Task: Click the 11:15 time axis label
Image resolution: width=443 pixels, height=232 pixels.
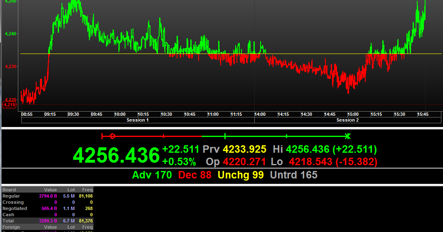Action: [236, 114]
